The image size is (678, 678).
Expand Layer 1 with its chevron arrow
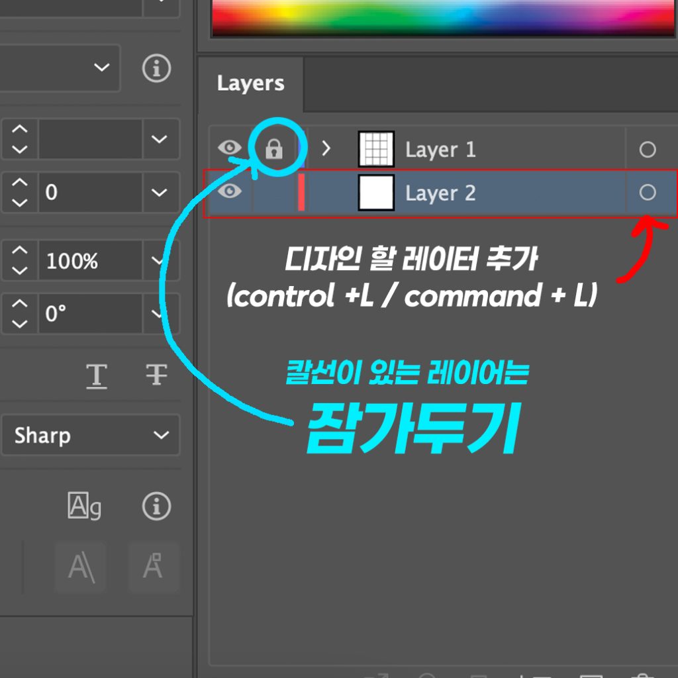click(326, 148)
